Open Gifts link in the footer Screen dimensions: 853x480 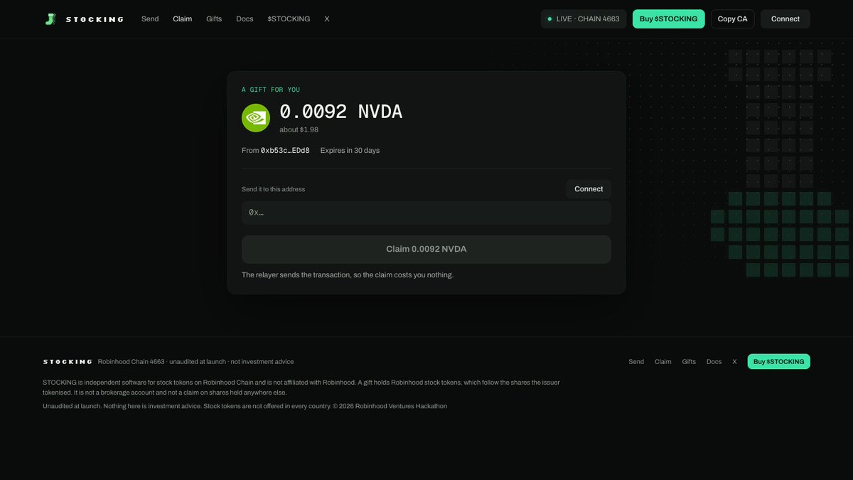coord(689,362)
